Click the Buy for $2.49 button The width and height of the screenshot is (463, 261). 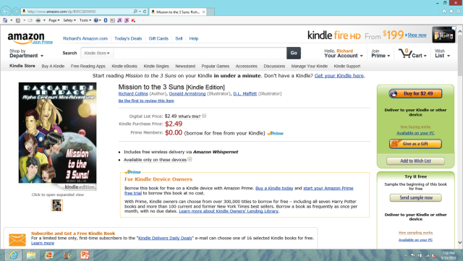tap(415, 93)
